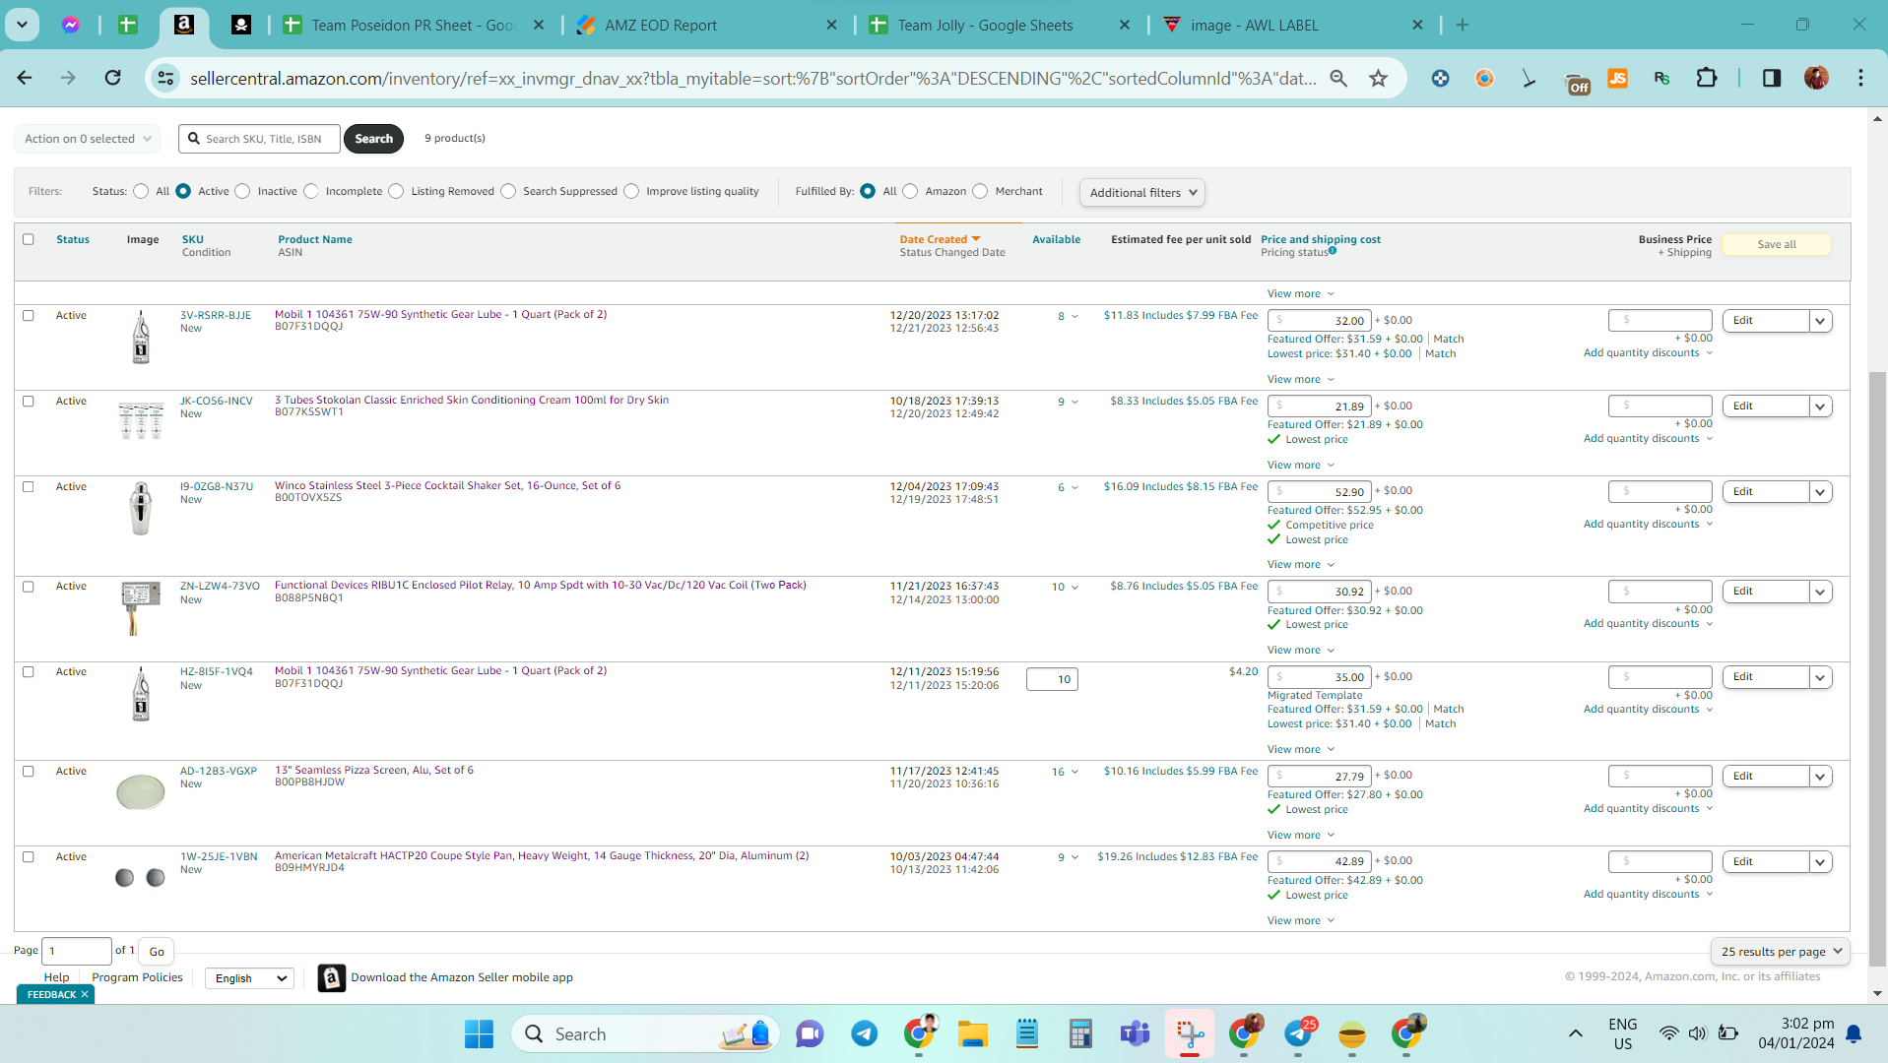Open the browser zoom magnifier icon
1888x1063 pixels.
[x=1338, y=78]
